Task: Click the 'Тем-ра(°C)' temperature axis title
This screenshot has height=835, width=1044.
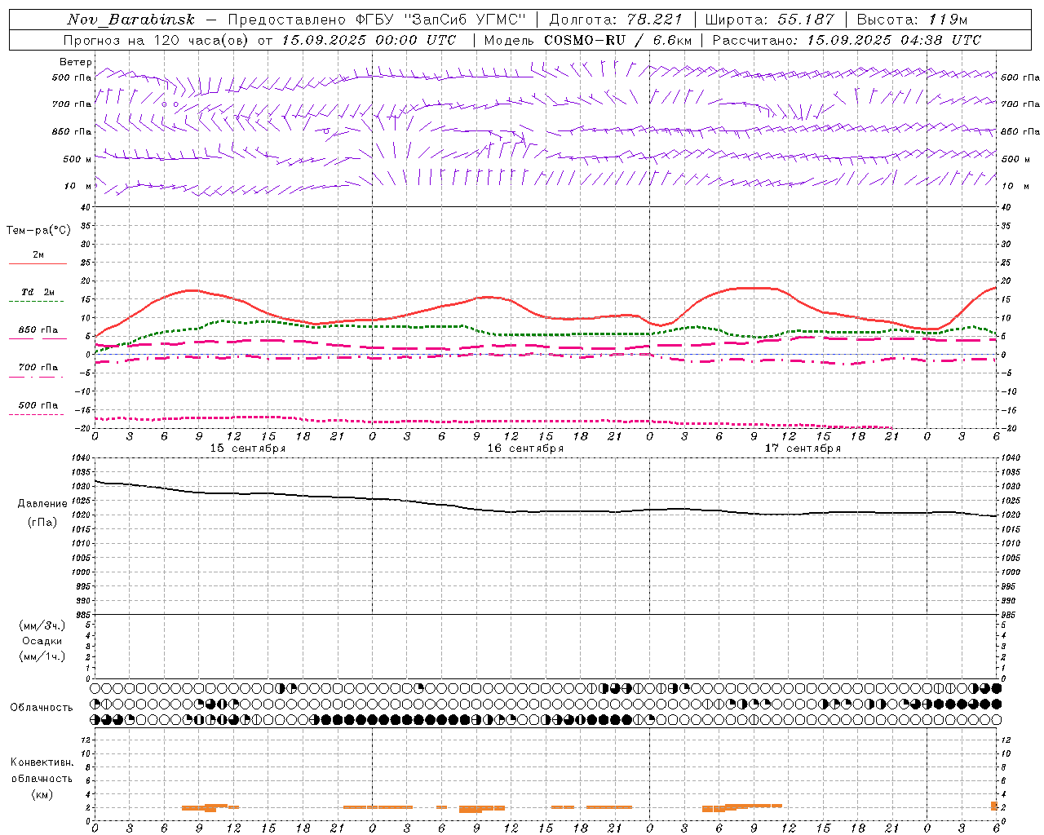Action: point(38,230)
